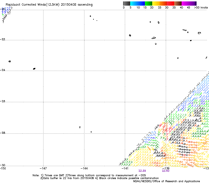Click the purple '22:39' time marker
209x183 pixels.
(142, 171)
